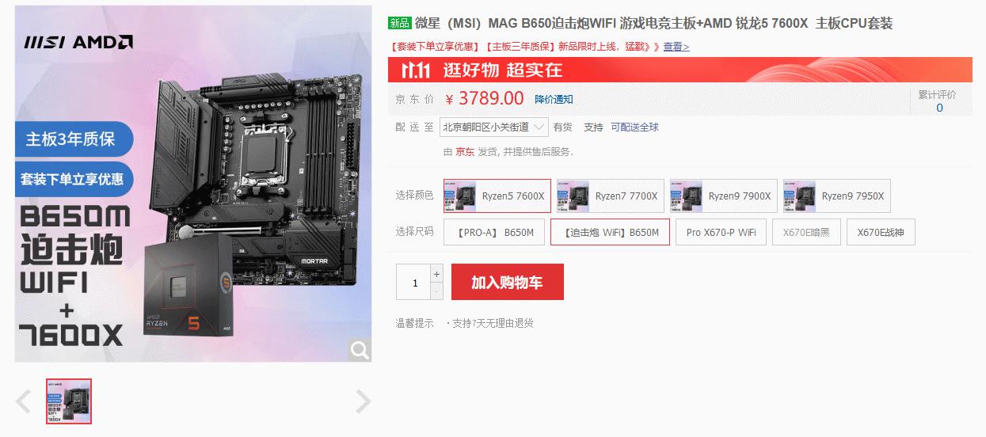Open the 可配送全球 global shipping link
The height and width of the screenshot is (437, 986).
coord(634,127)
